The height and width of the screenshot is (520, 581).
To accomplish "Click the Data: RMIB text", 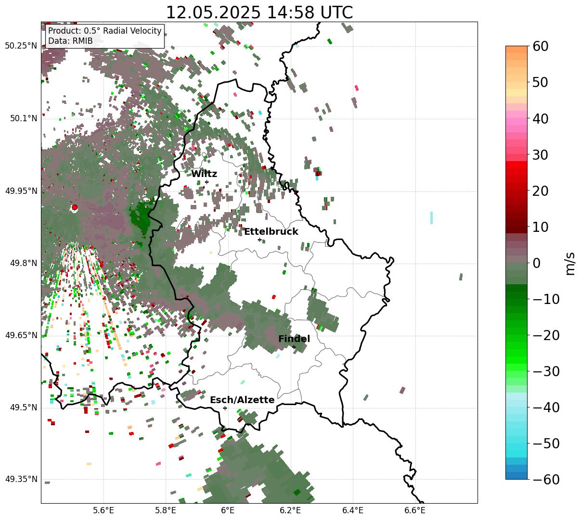I will [70, 41].
